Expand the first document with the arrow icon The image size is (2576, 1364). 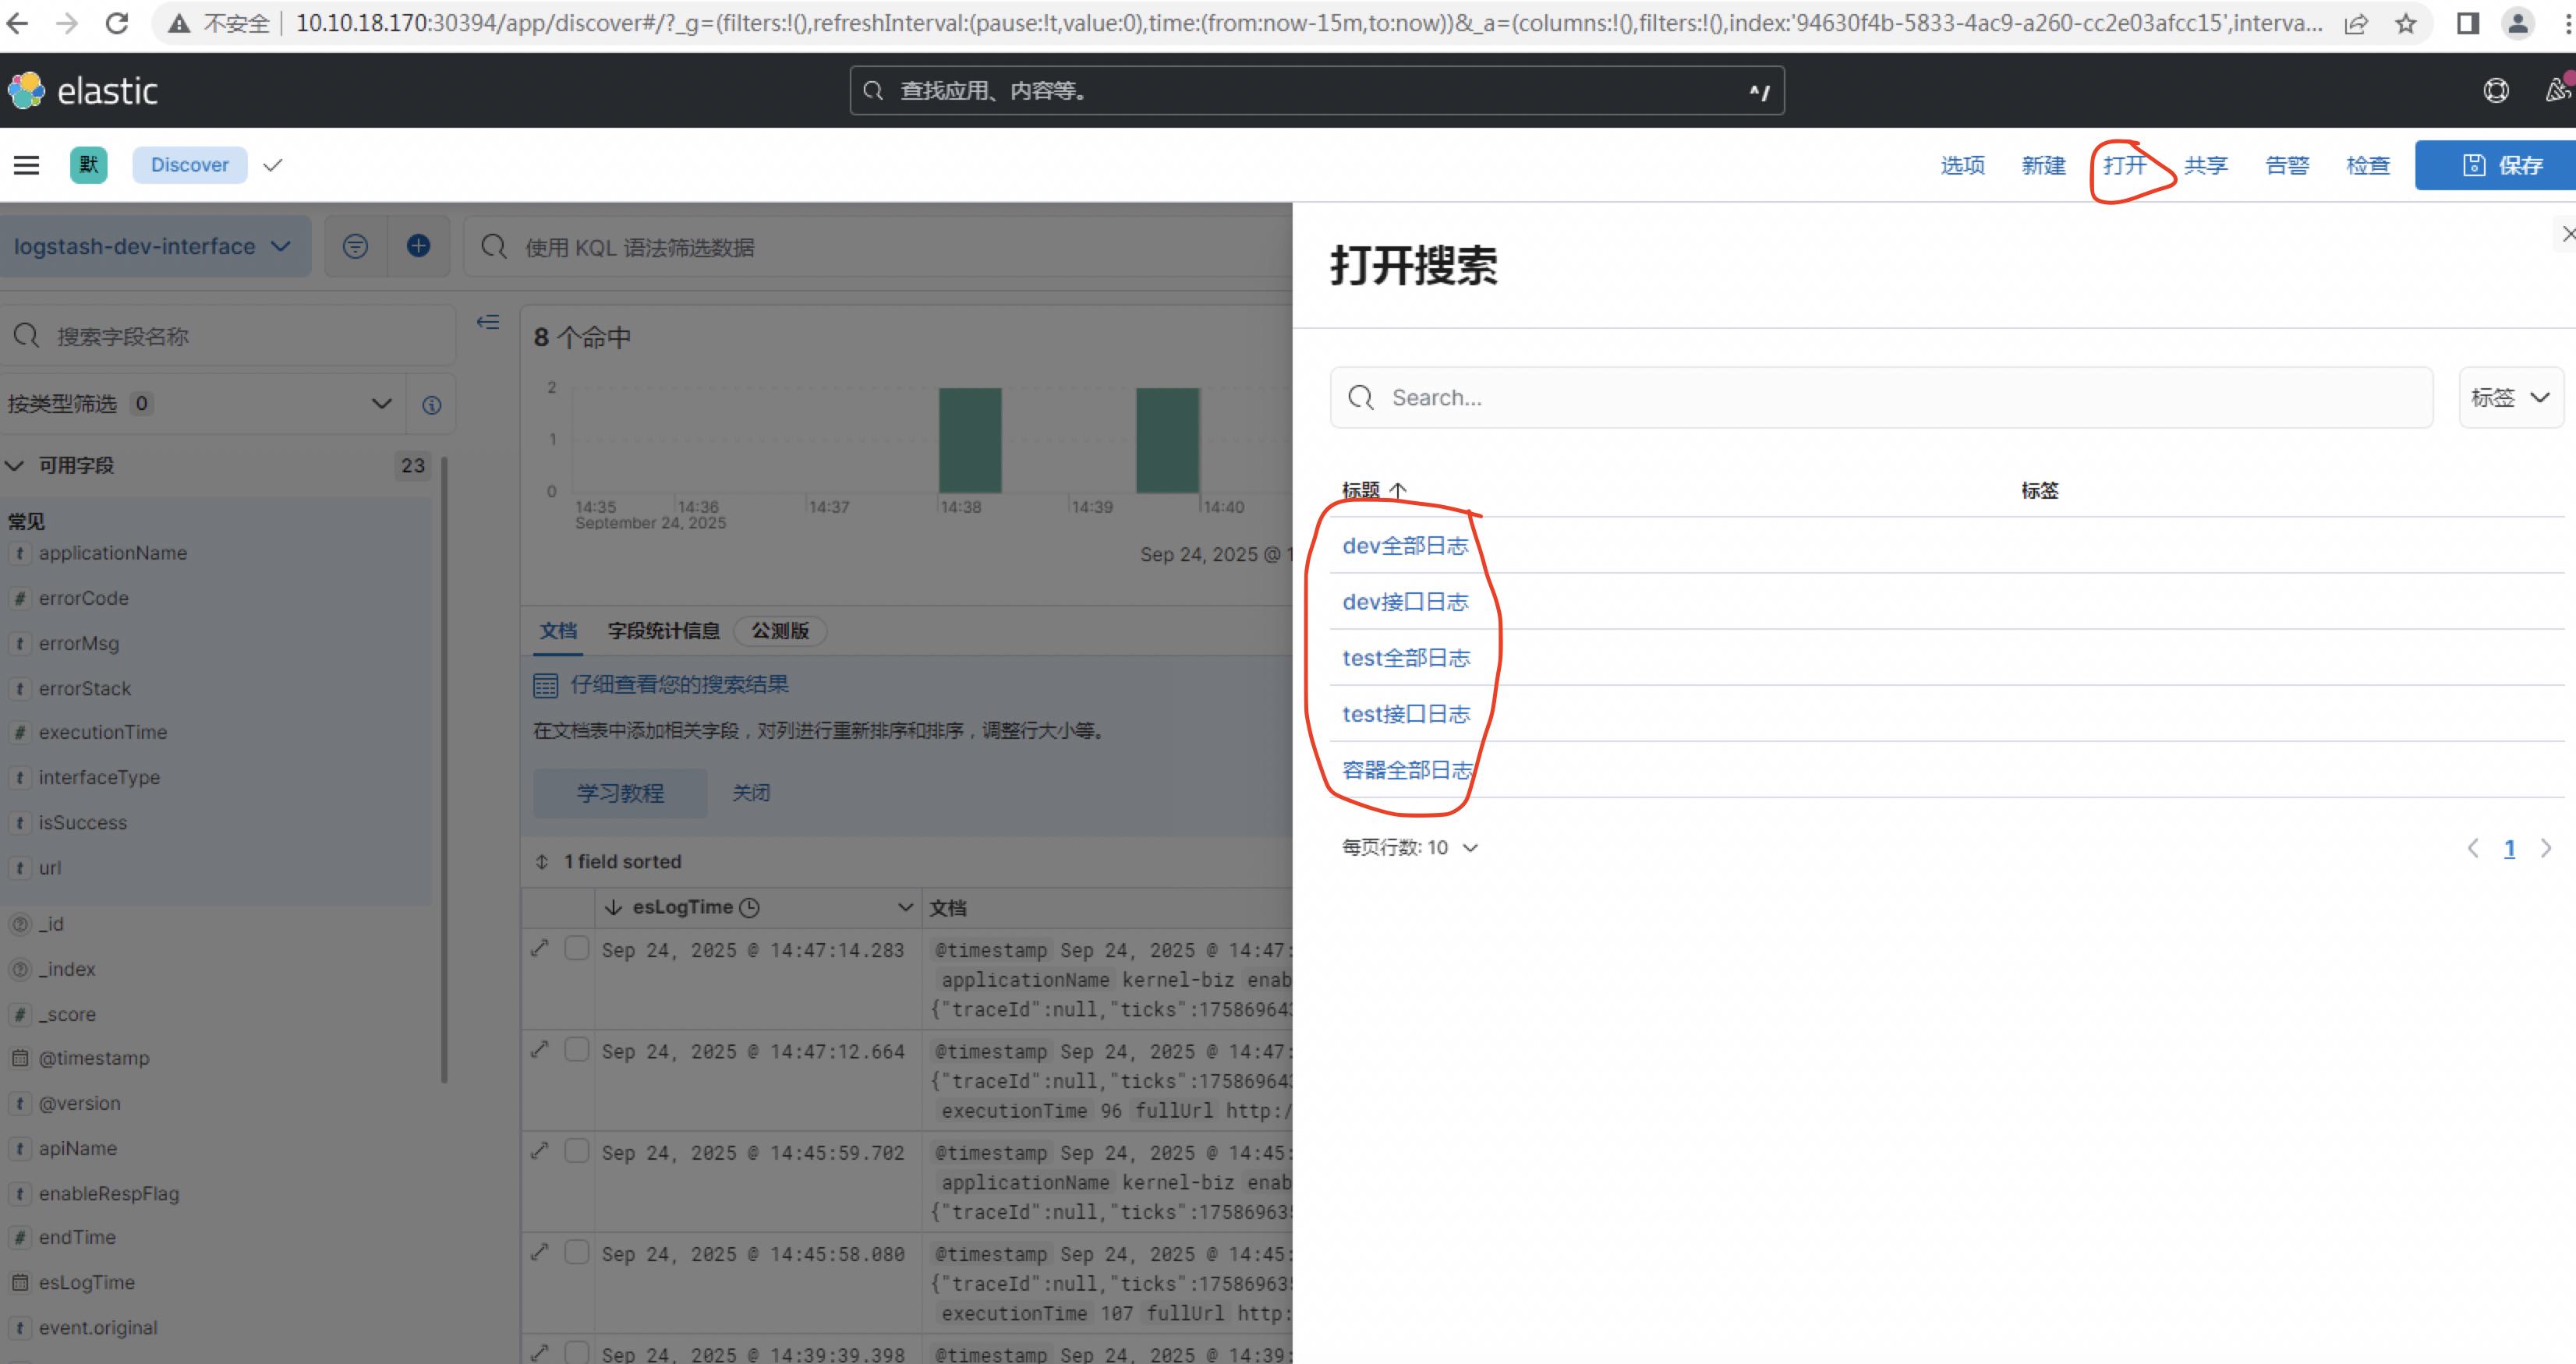tap(540, 948)
